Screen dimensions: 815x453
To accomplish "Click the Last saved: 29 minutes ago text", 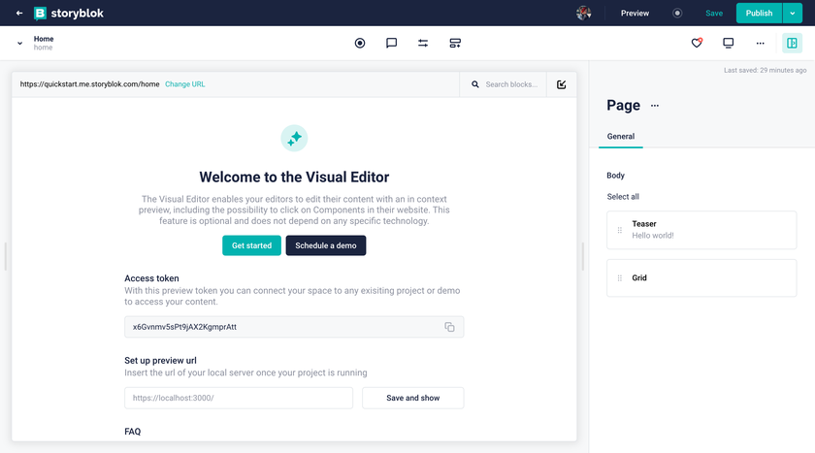I will 766,70.
